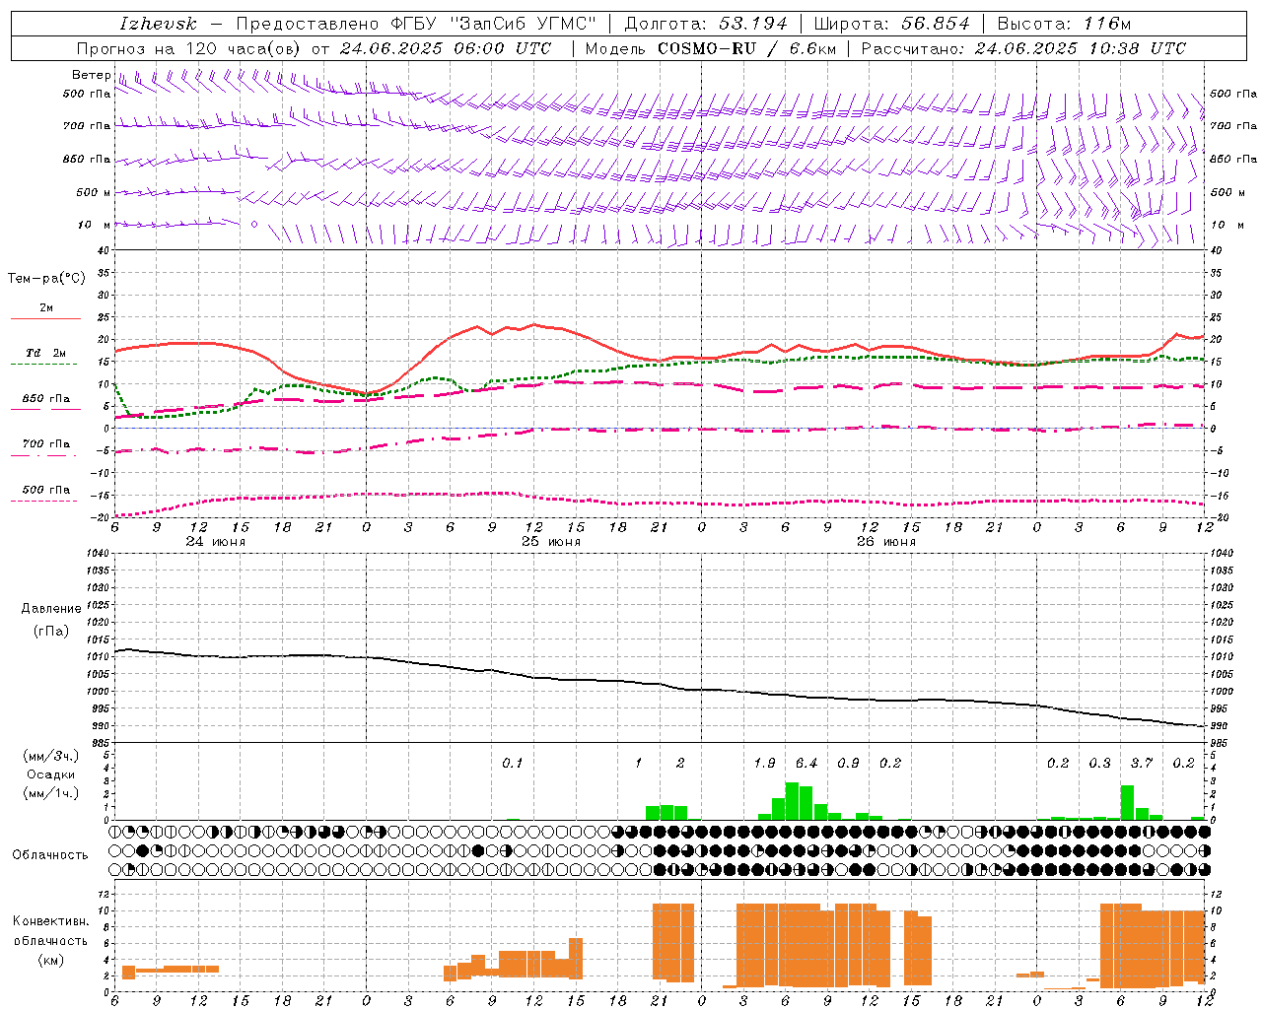Screen dimensions: 1262x1009
Task: Click the "26 июня" date label
Action: (x=886, y=542)
